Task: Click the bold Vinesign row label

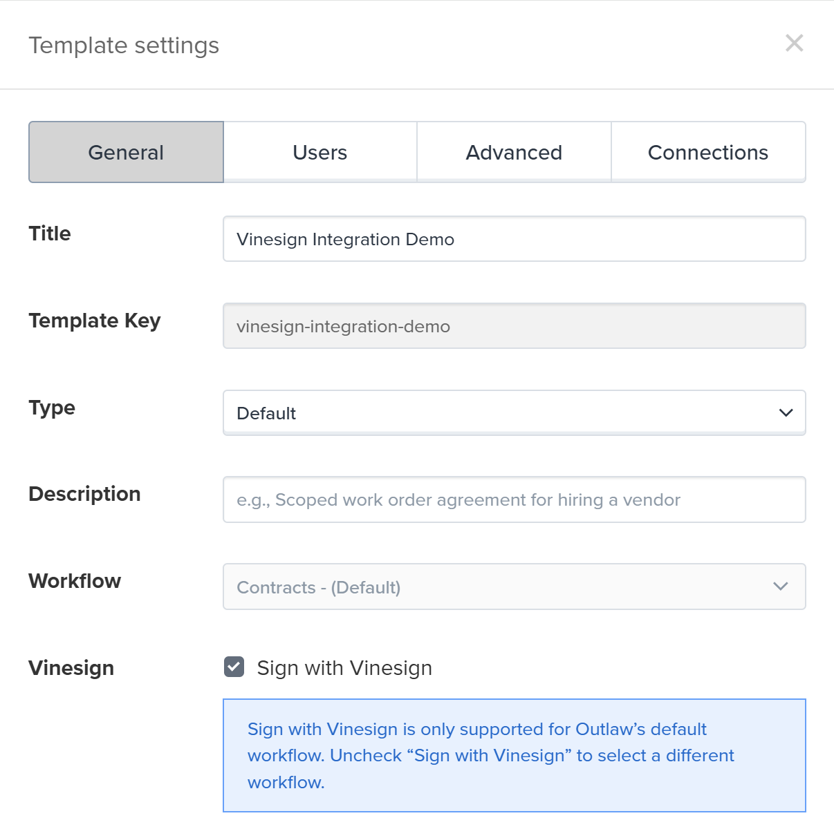Action: click(71, 668)
